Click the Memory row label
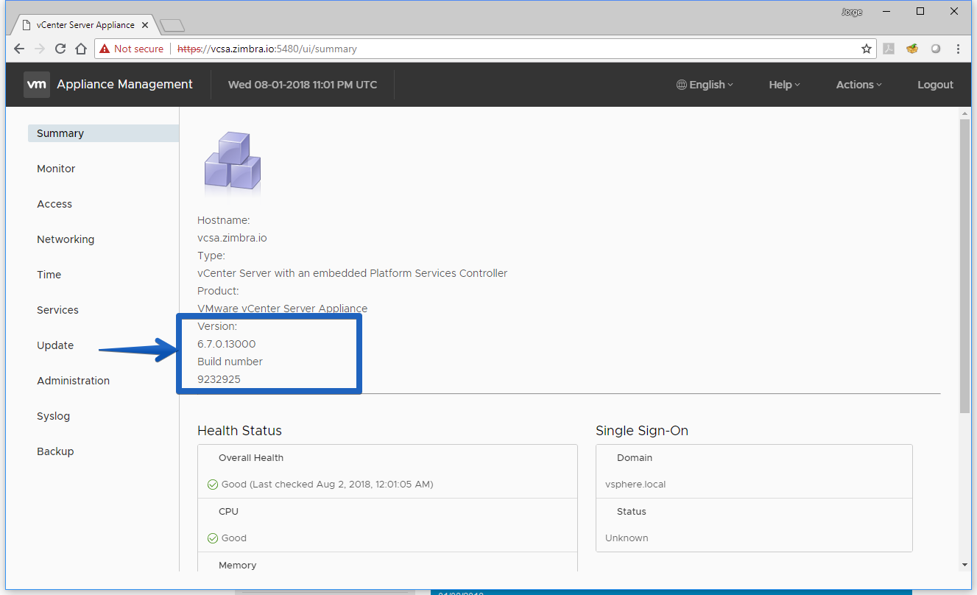The image size is (977, 595). click(x=238, y=566)
